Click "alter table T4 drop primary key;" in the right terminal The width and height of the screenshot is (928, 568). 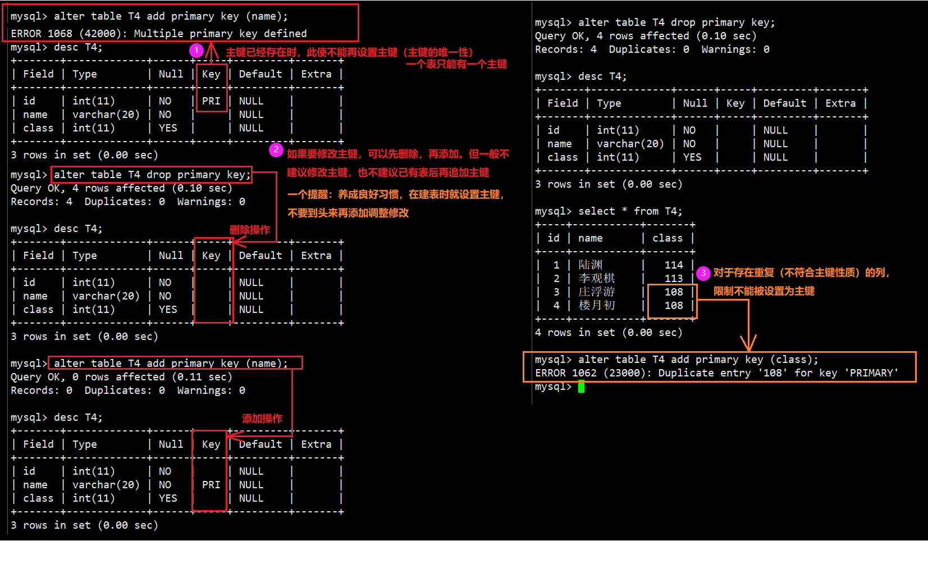pos(676,22)
